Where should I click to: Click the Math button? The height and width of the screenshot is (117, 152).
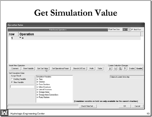click(91, 69)
